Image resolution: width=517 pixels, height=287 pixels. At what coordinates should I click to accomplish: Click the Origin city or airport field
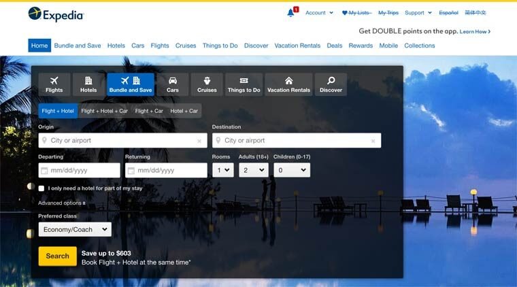pos(122,140)
